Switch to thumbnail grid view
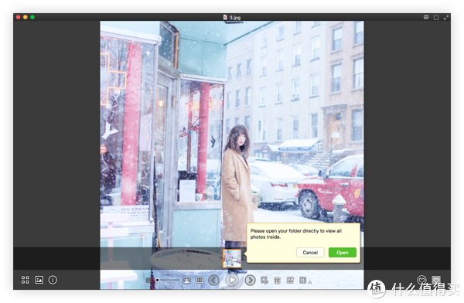Viewport: 464px width, 303px height. (x=26, y=280)
